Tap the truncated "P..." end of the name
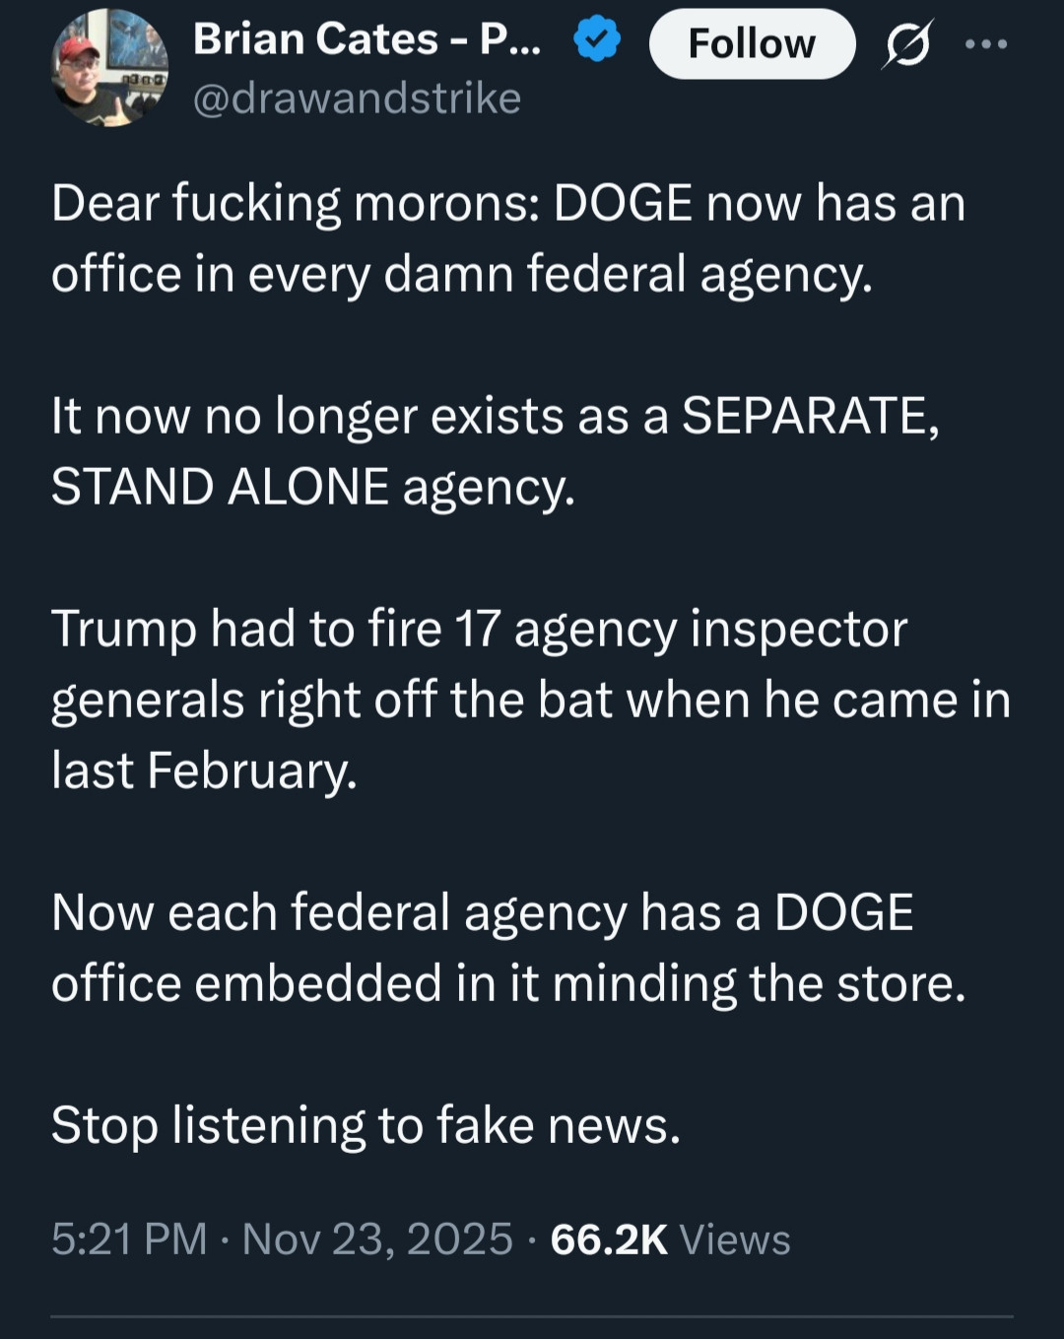The image size is (1064, 1339). pyautogui.click(x=510, y=40)
